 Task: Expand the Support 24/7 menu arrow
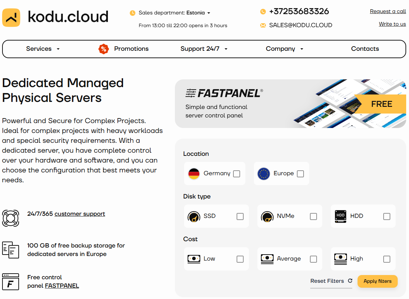[x=226, y=49]
